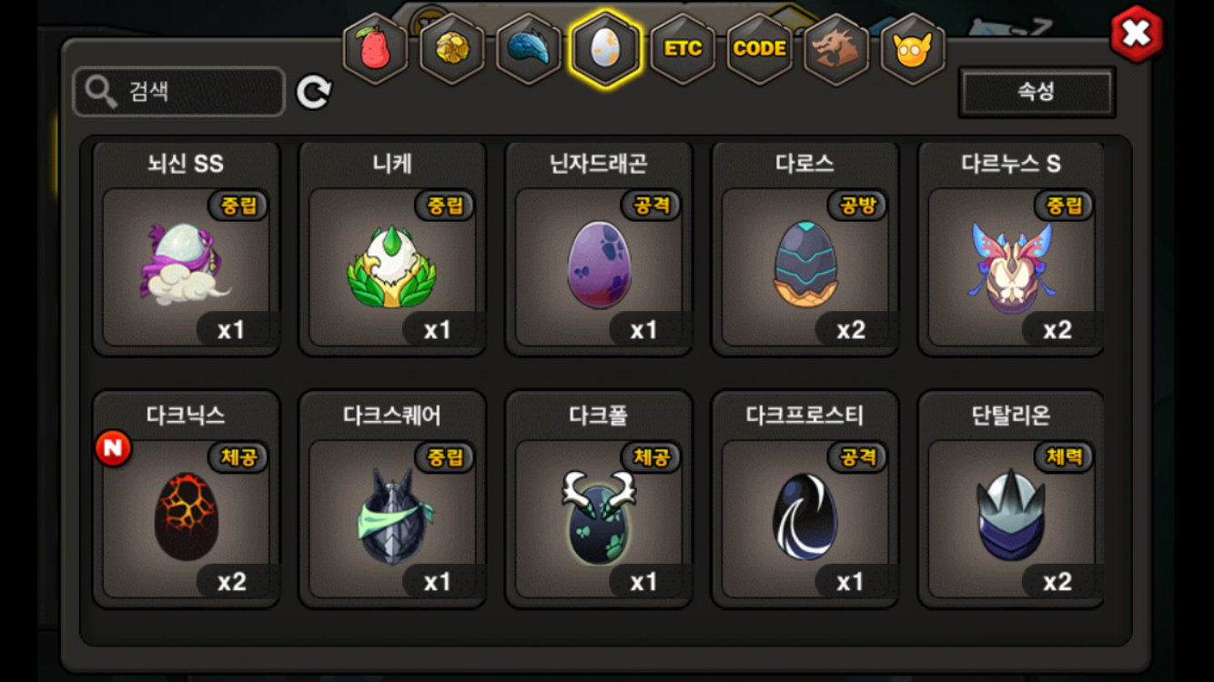
Task: Open the blue dragon fish tab
Action: pyautogui.click(x=529, y=49)
